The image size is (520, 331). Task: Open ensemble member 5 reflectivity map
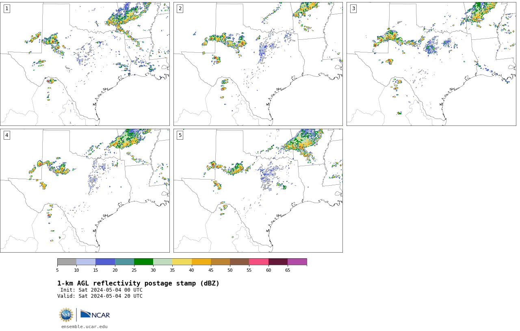[258, 190]
